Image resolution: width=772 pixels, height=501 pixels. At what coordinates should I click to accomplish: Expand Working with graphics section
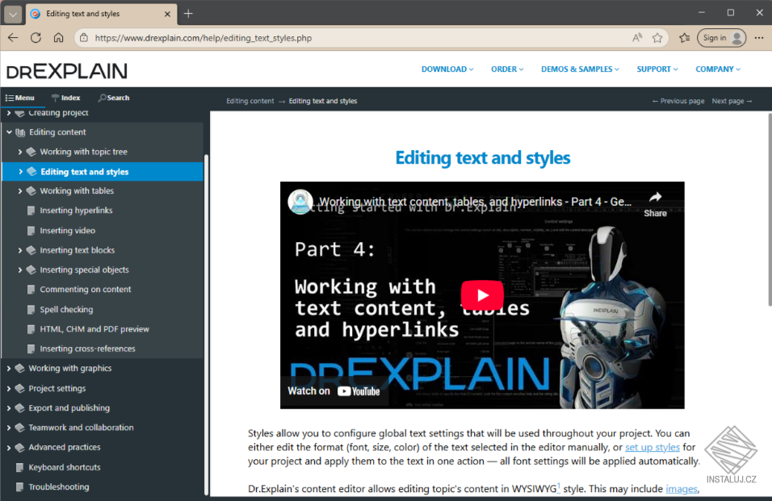(9, 368)
